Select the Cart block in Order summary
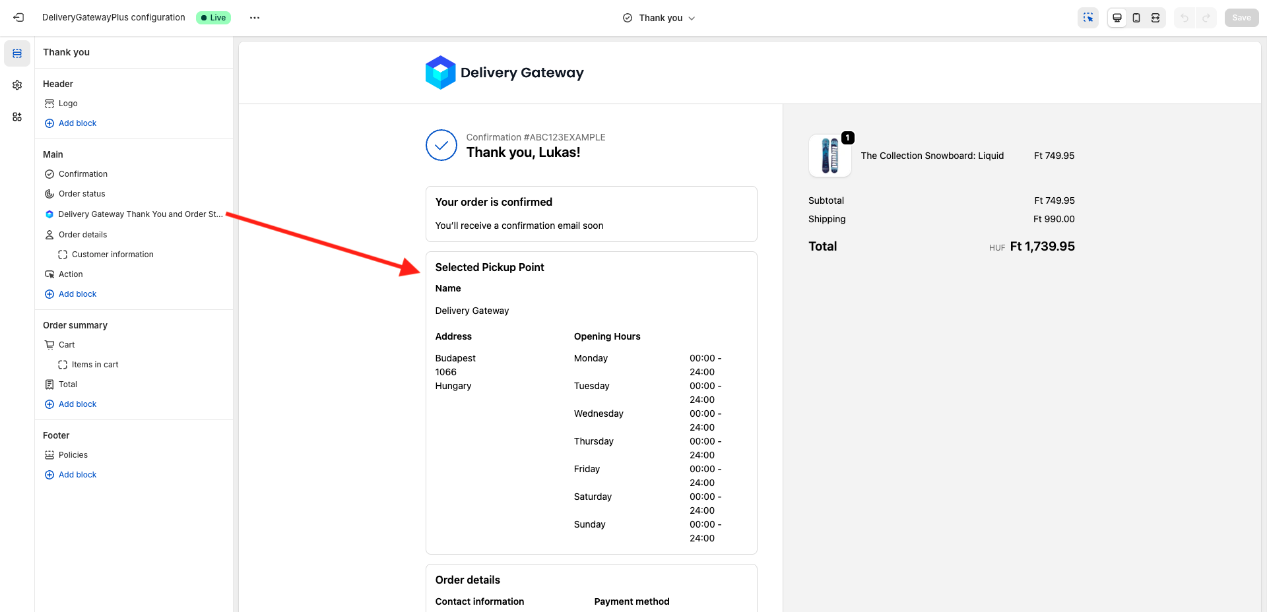 coord(67,345)
